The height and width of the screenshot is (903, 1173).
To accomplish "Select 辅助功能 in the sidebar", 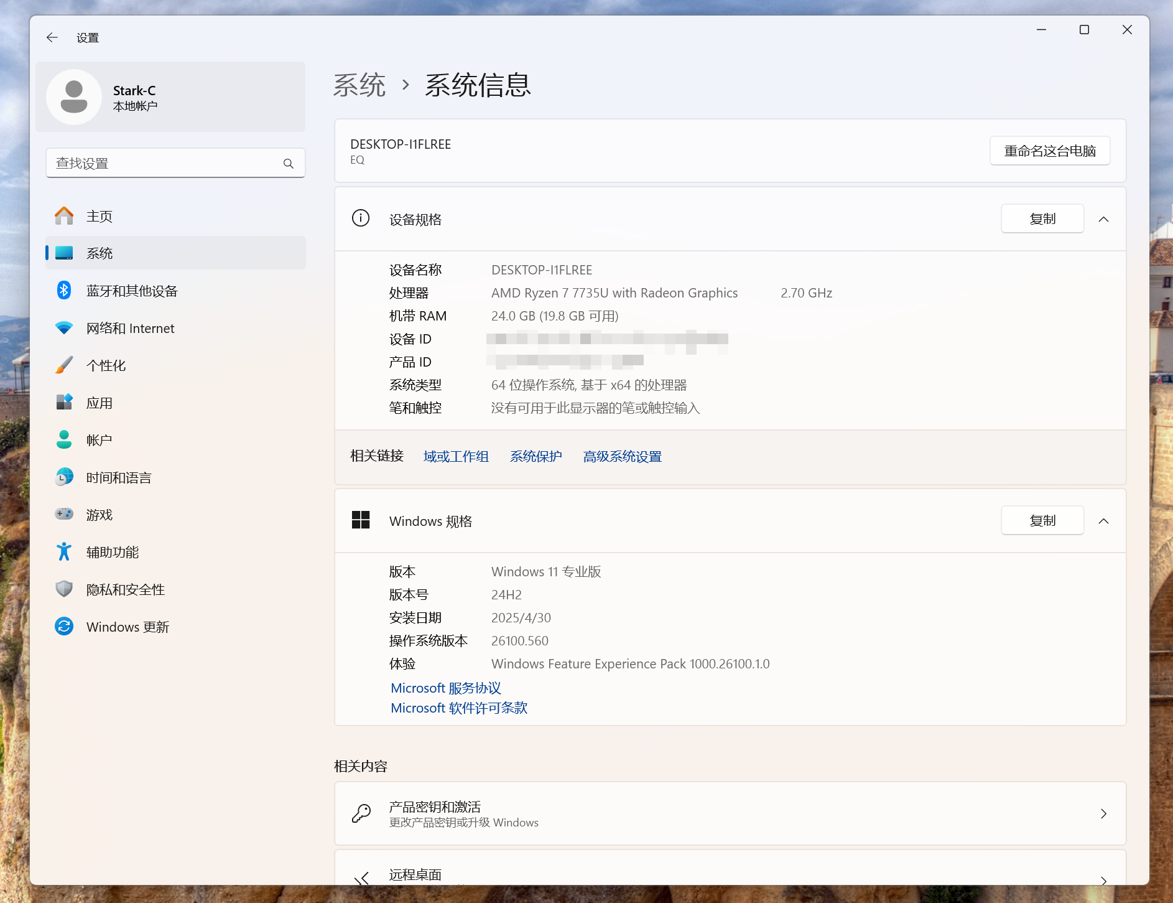I will point(175,552).
